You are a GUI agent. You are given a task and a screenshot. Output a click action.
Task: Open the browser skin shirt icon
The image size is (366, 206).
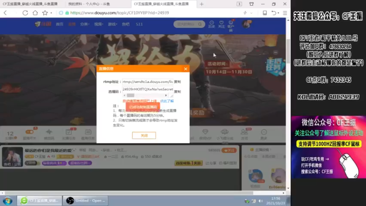pyautogui.click(x=251, y=4)
